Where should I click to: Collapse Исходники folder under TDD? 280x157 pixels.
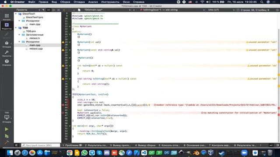(19, 42)
